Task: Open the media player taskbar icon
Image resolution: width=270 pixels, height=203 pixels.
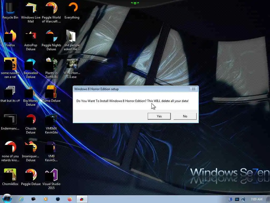Action: pos(45,199)
